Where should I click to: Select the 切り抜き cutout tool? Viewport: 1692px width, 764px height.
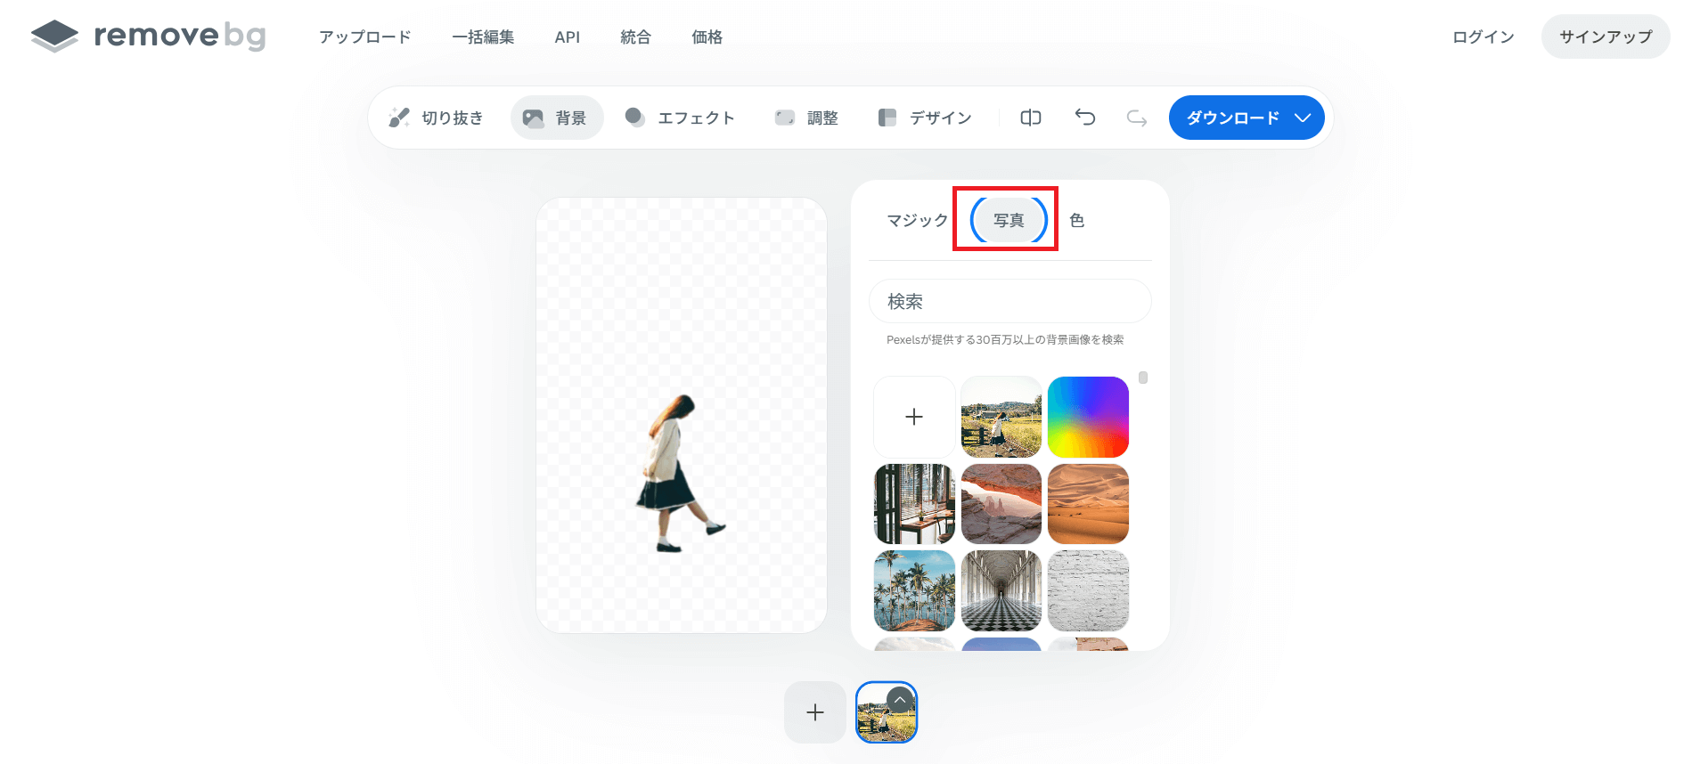click(437, 118)
